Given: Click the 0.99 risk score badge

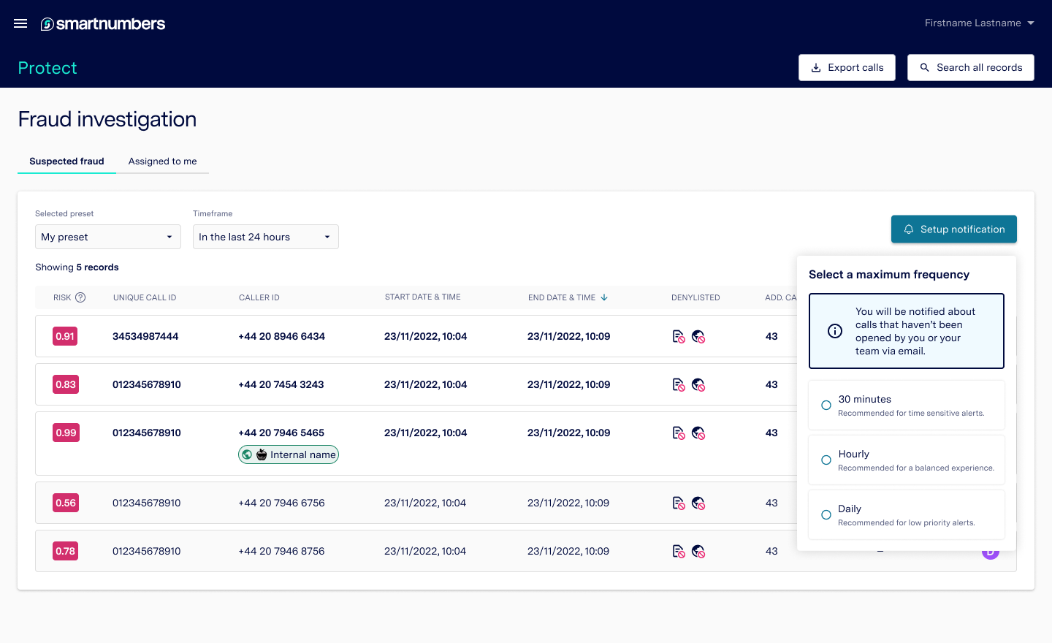Looking at the screenshot, I should tap(66, 433).
